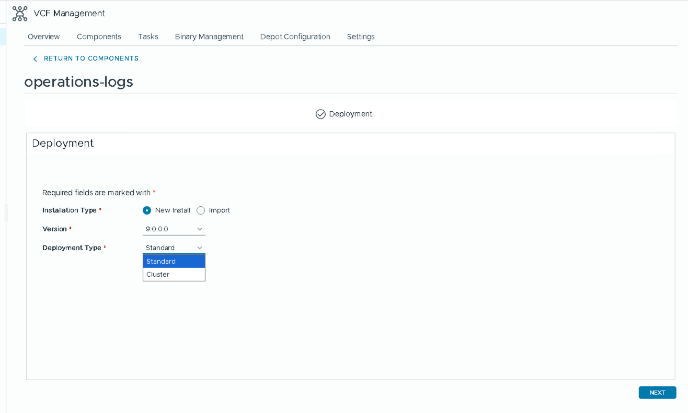Go to the Tasks tab
Image resolution: width=688 pixels, height=413 pixels.
pyautogui.click(x=148, y=37)
